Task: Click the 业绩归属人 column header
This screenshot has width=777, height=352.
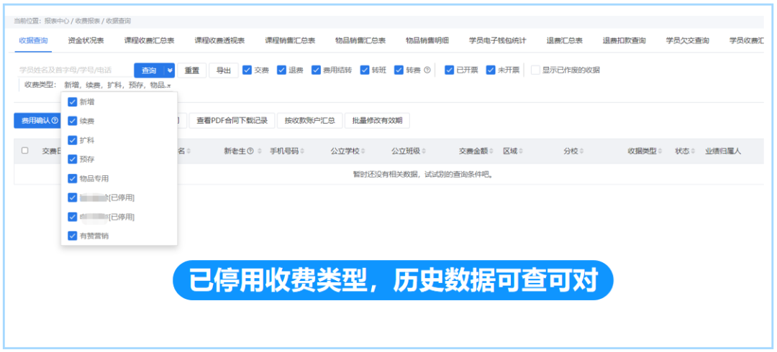Action: 723,151
